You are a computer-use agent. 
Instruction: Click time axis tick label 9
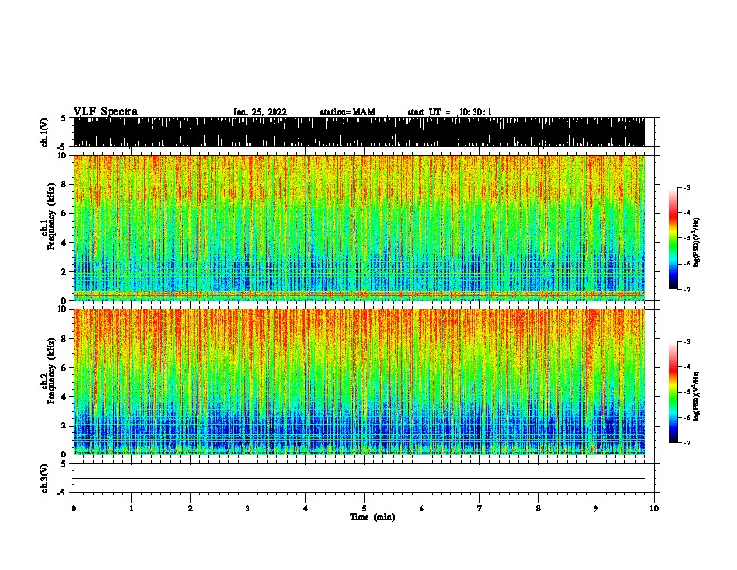coord(596,508)
